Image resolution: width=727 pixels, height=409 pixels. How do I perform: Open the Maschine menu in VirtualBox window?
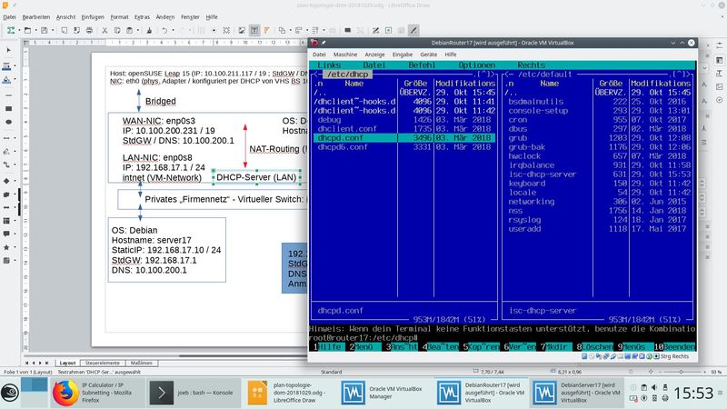point(345,55)
